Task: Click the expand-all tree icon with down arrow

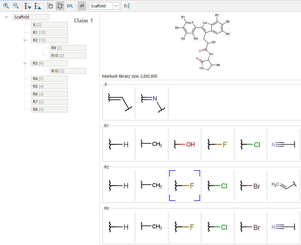Action: tap(27, 6)
